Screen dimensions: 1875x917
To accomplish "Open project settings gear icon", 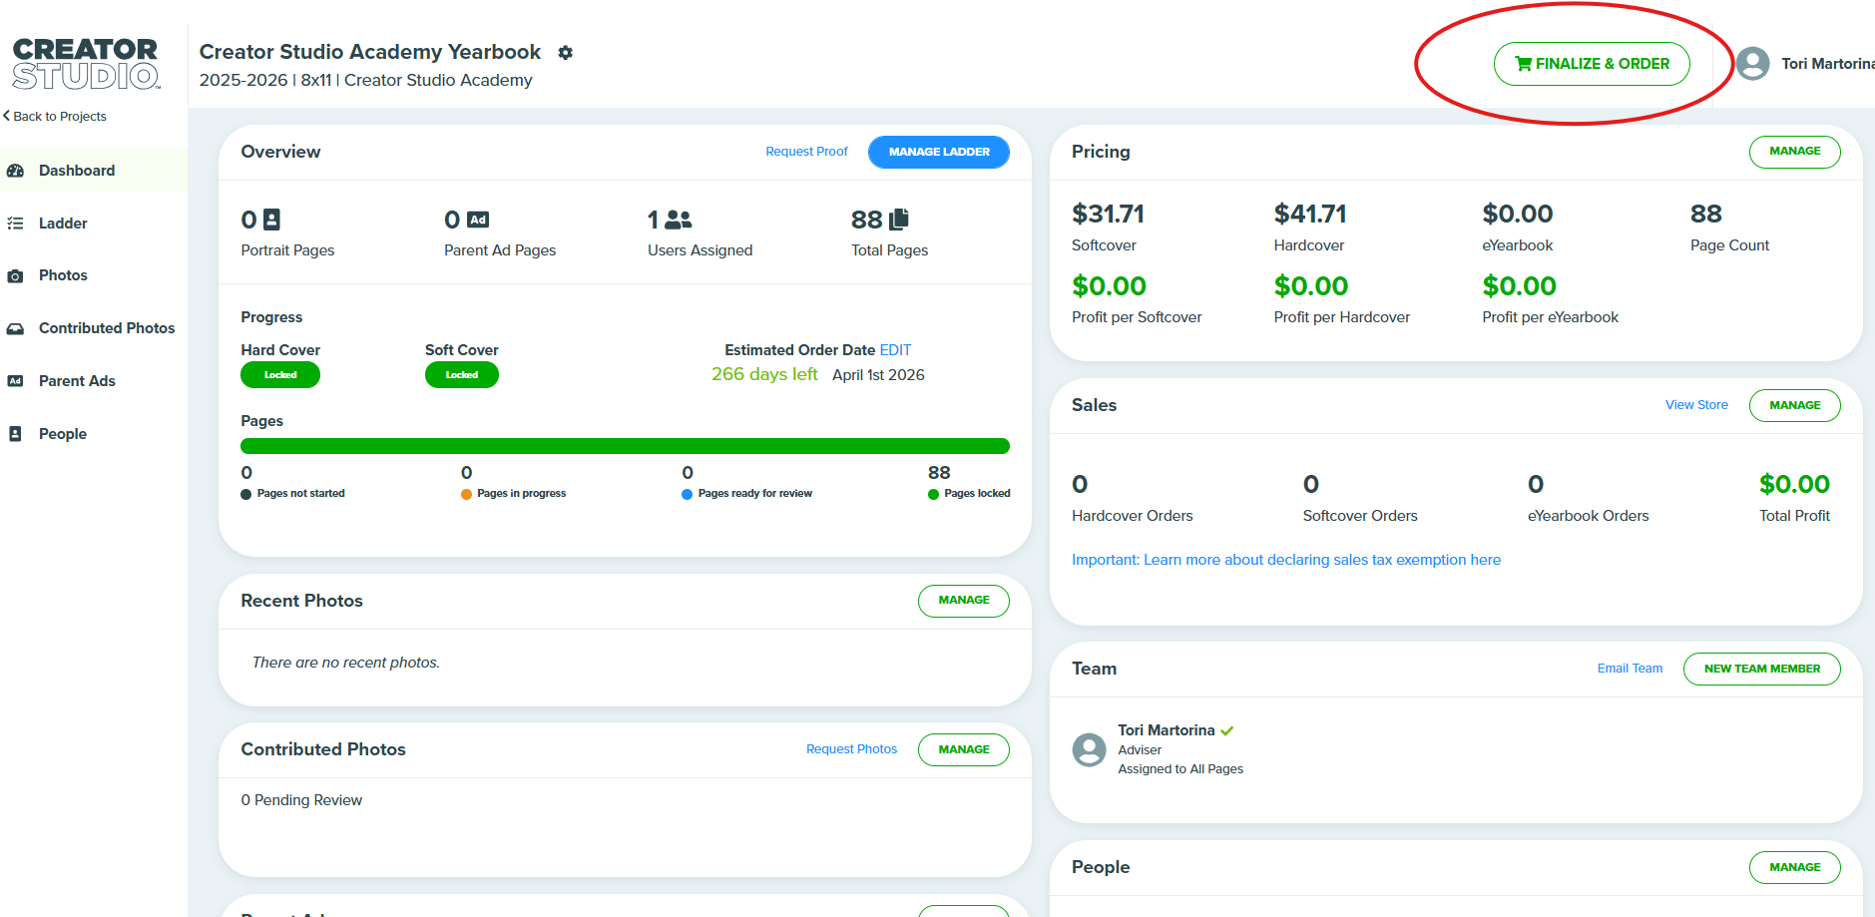I will (566, 53).
